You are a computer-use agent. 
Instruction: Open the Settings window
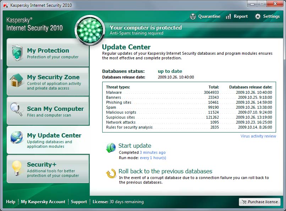(267, 16)
